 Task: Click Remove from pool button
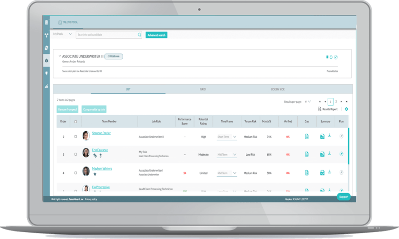pyautogui.click(x=67, y=109)
